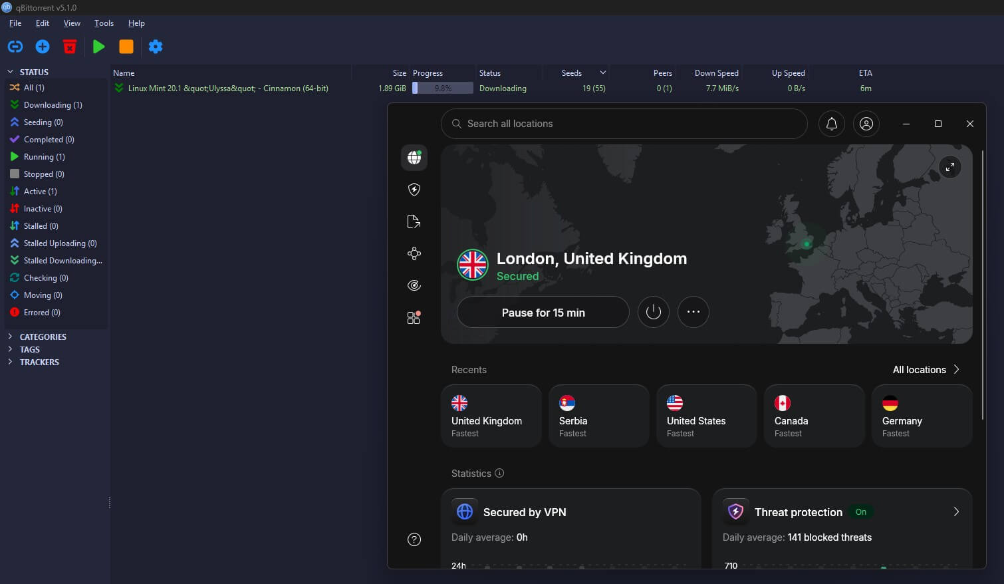
Task: Select the globe VPN sidebar icon
Action: [414, 158]
